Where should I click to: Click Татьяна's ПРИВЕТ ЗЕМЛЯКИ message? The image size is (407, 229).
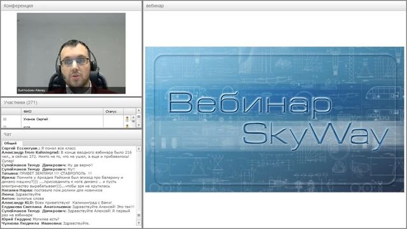(46, 173)
